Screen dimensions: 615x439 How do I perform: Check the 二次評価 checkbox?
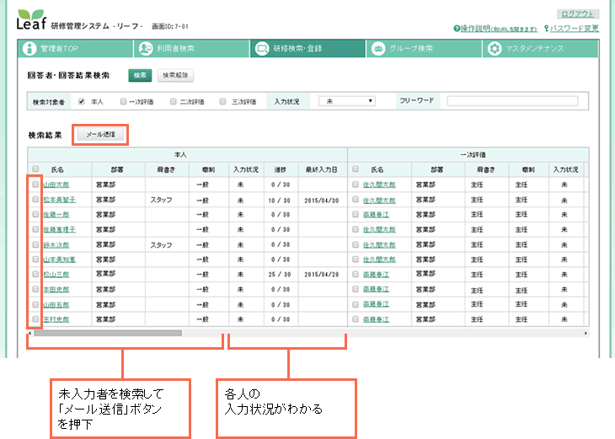173,102
